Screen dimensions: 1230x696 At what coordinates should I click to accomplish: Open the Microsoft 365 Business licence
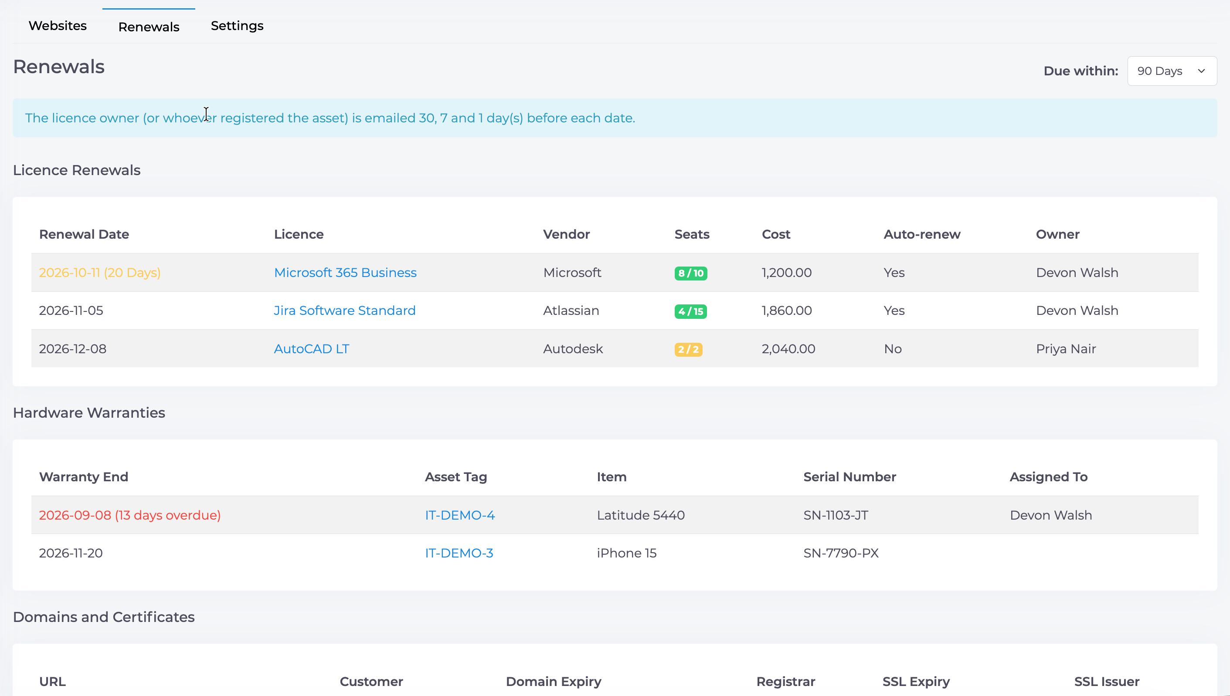(345, 273)
